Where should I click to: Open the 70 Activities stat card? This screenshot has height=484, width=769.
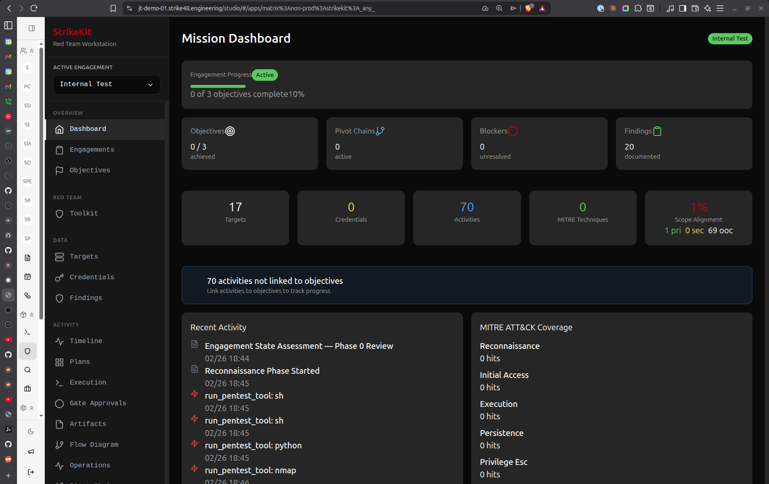pos(467,218)
